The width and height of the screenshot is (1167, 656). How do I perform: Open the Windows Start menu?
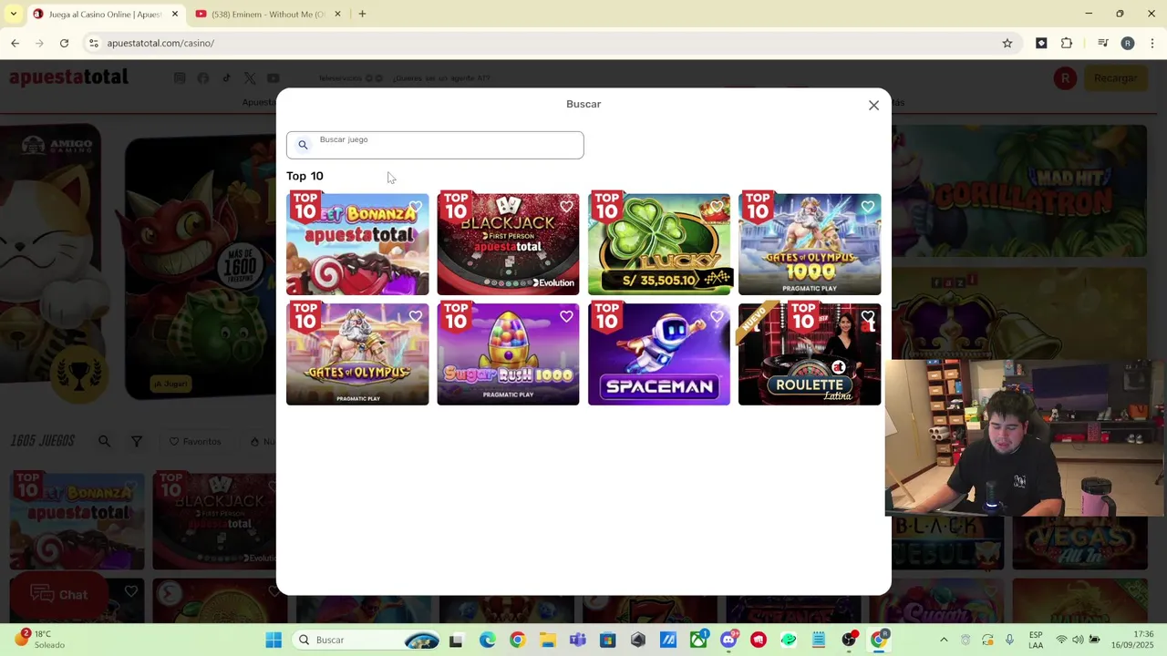pos(274,640)
